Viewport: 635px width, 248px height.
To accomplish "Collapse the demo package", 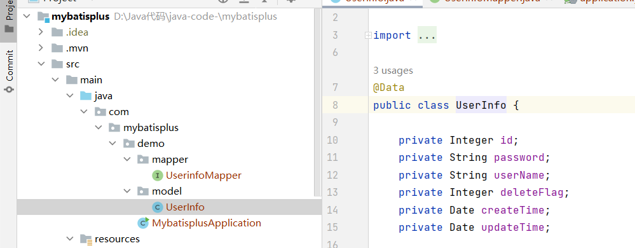I will pos(113,144).
